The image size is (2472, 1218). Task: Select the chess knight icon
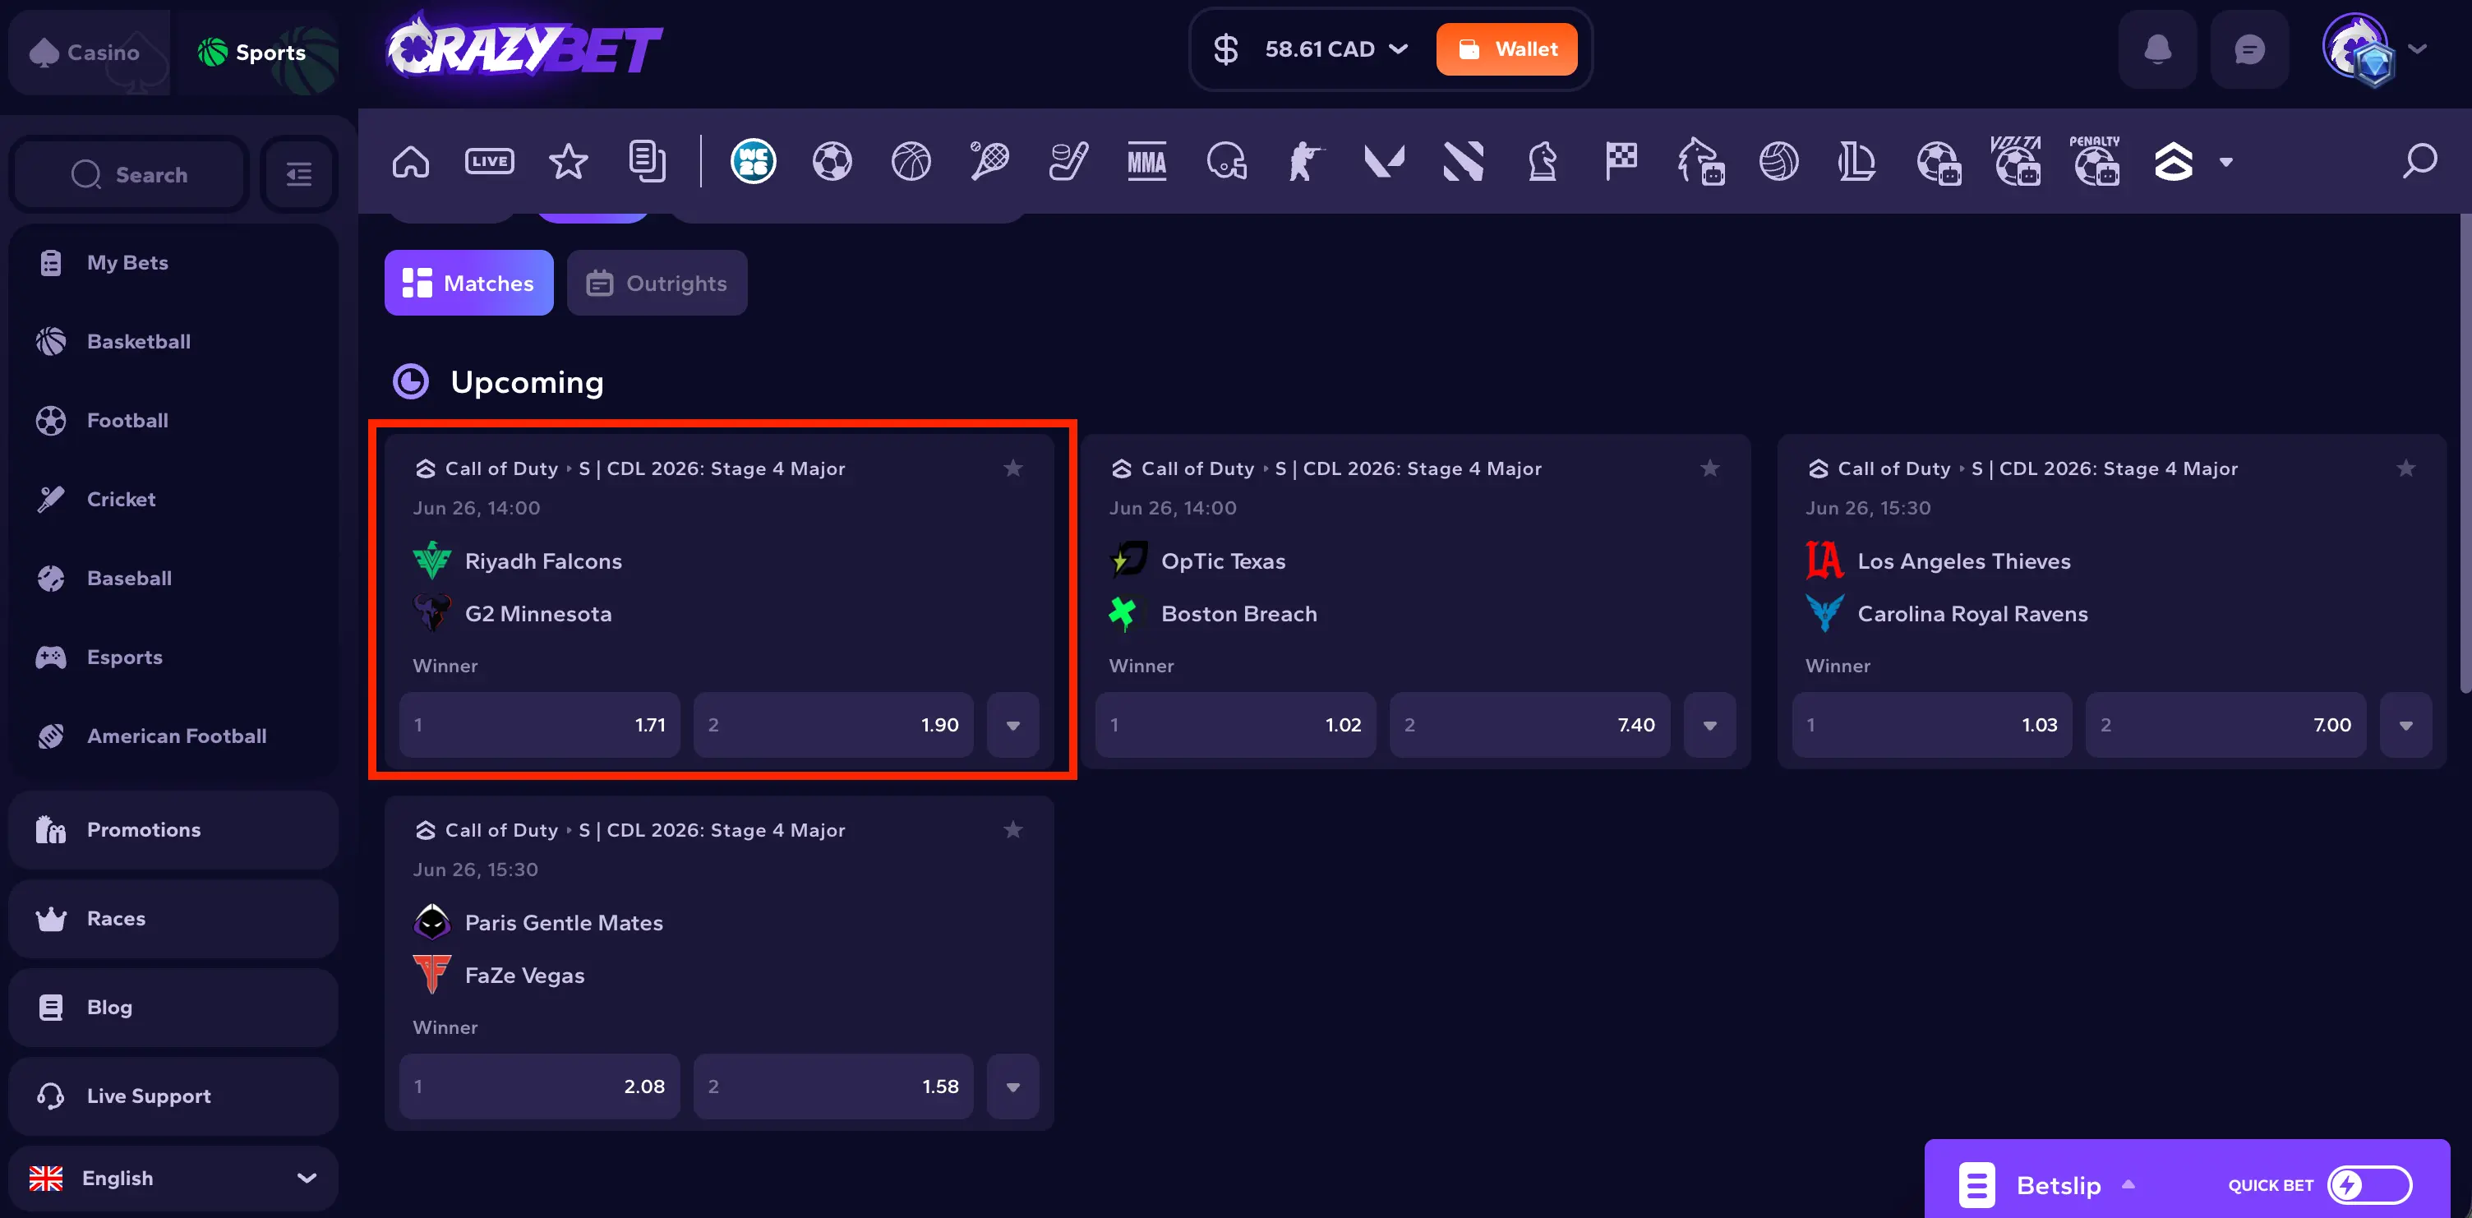pos(1542,161)
